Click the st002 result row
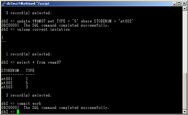This screenshot has height=115, width=188. pyautogui.click(x=15, y=83)
